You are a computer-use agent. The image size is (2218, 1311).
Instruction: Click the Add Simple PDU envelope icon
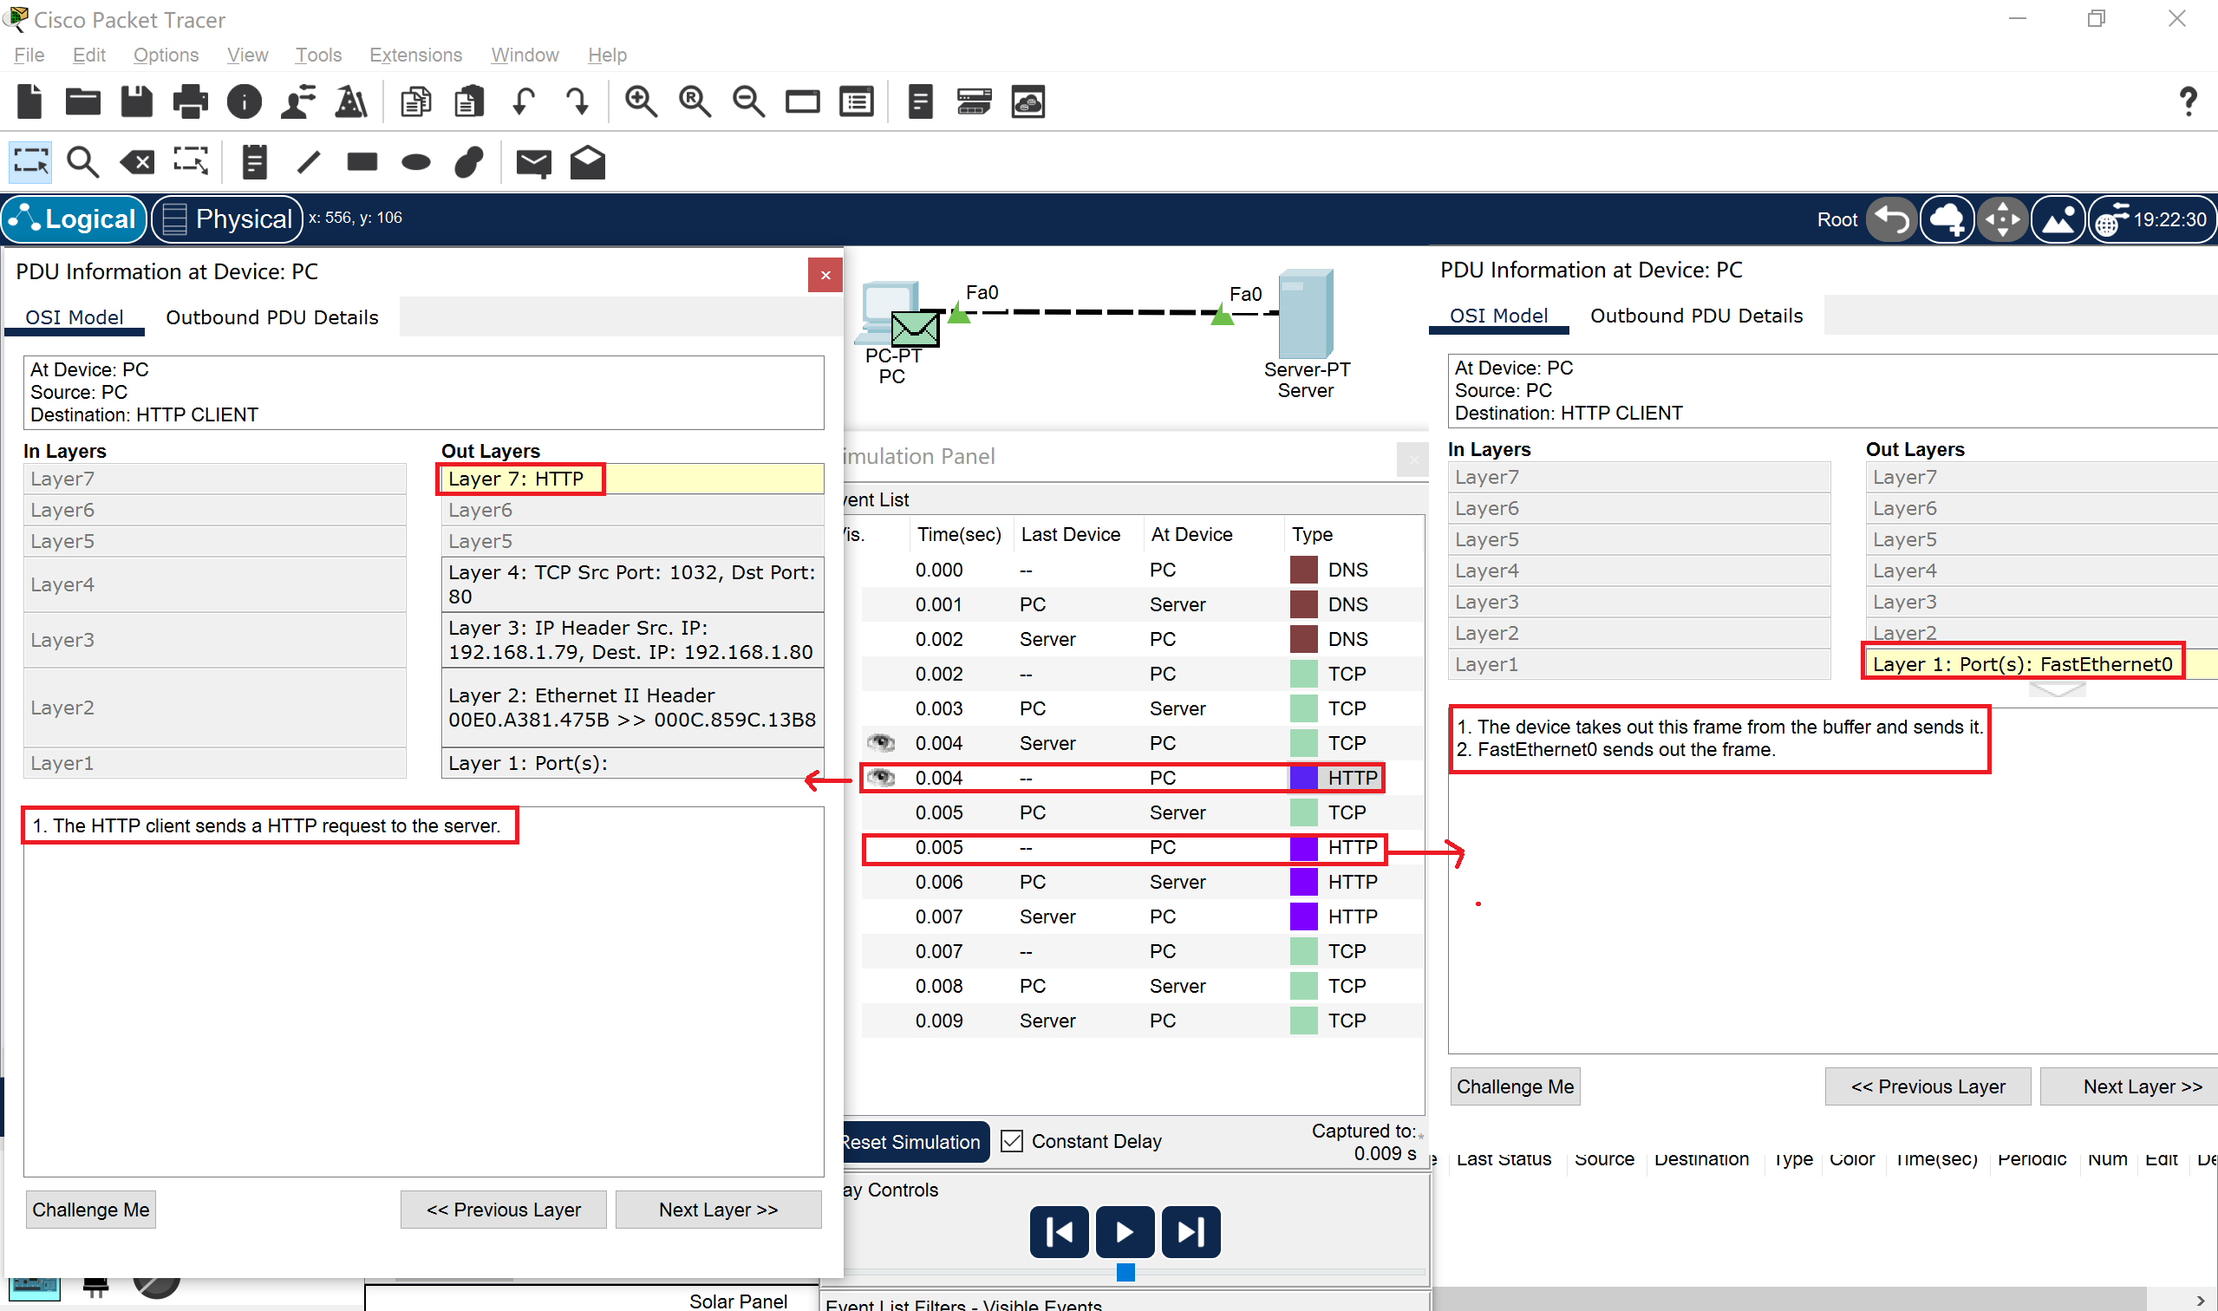click(x=533, y=162)
